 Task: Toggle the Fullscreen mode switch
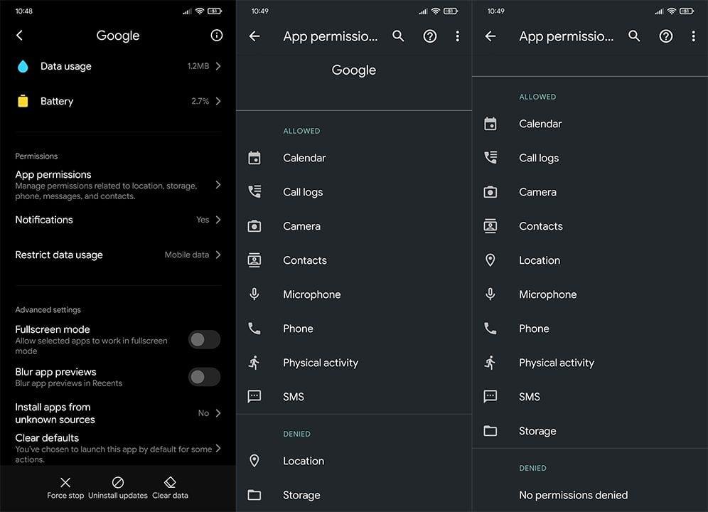click(205, 339)
